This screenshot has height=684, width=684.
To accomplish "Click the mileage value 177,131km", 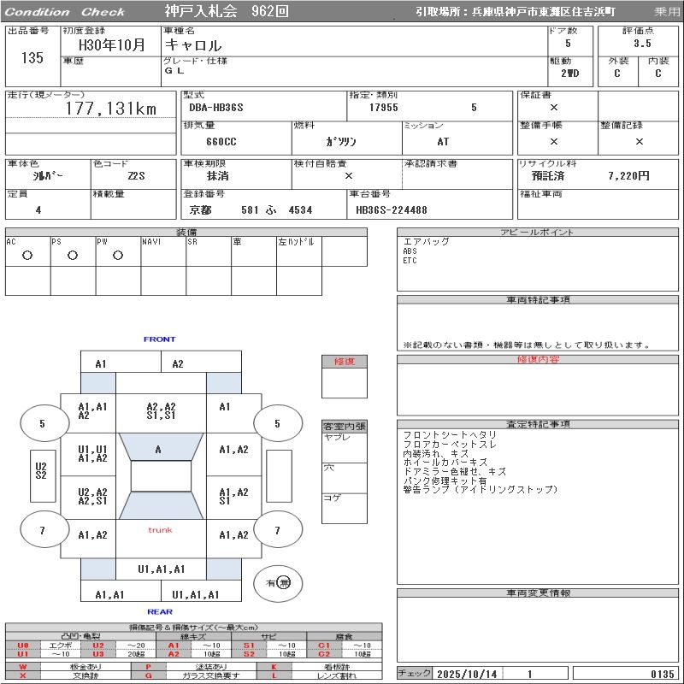I will click(x=111, y=109).
